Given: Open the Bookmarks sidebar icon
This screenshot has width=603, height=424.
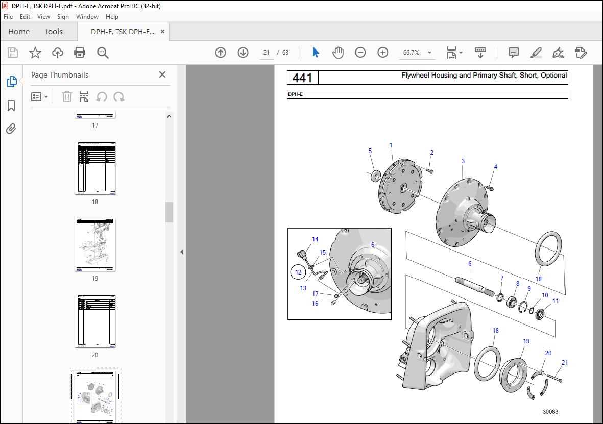Looking at the screenshot, I should (12, 105).
